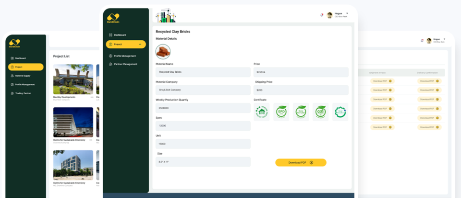Select Project in the left window sidebar
Viewport: 461px width, 203px height.
click(x=25, y=67)
